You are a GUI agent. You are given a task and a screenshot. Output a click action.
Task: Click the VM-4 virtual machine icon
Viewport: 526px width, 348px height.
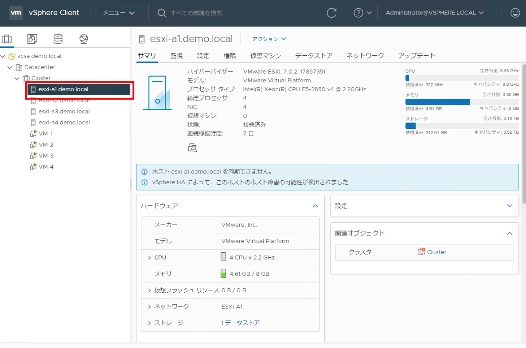33,167
